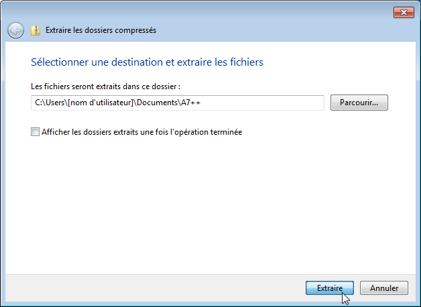Click the back arrow button
The width and height of the screenshot is (421, 307).
click(15, 30)
